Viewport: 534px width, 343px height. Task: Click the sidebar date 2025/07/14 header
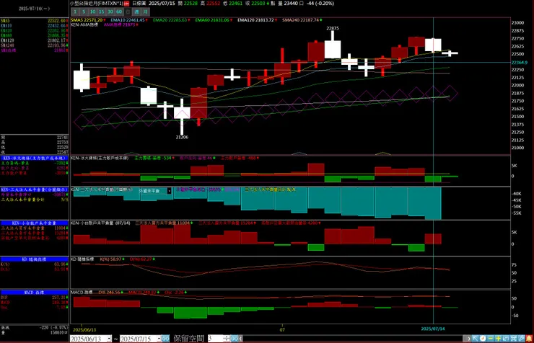(x=34, y=9)
